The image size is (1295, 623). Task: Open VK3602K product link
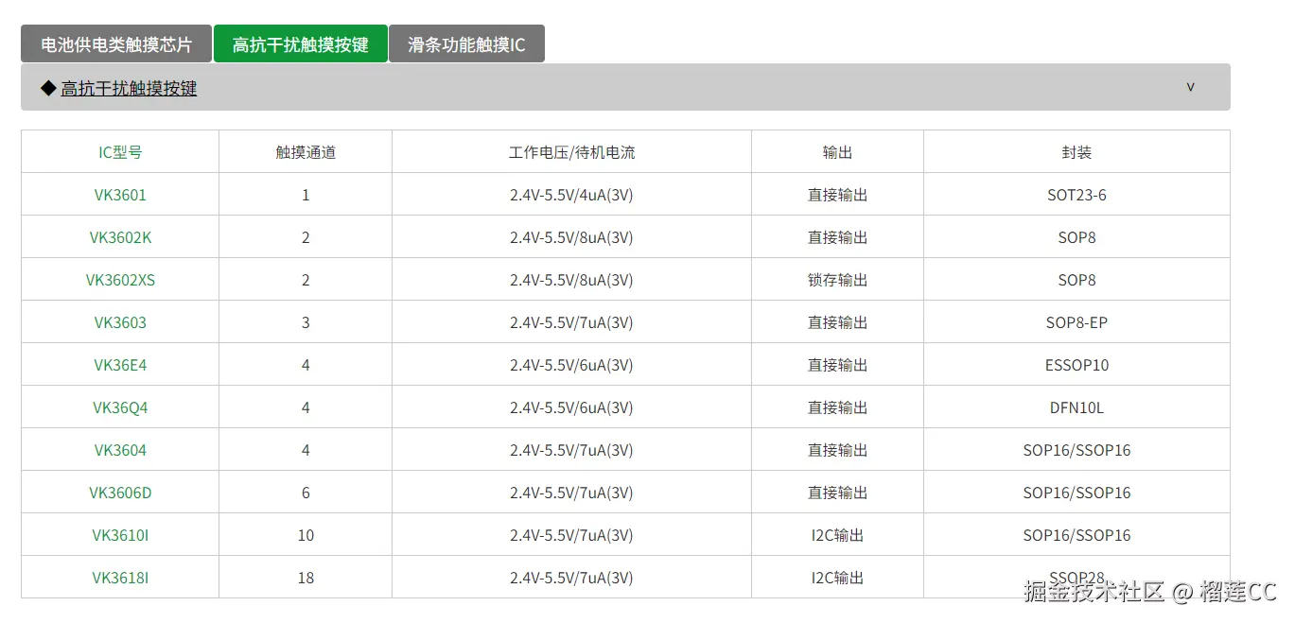(x=120, y=237)
